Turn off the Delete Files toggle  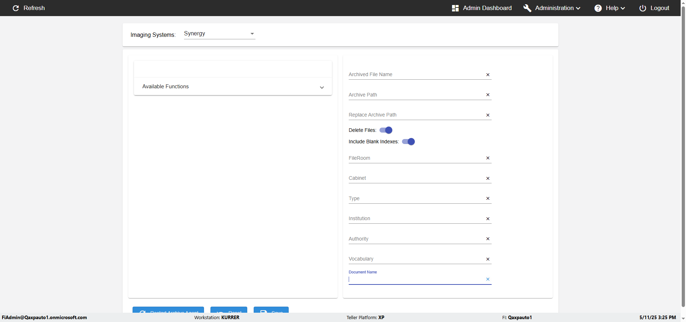[386, 130]
